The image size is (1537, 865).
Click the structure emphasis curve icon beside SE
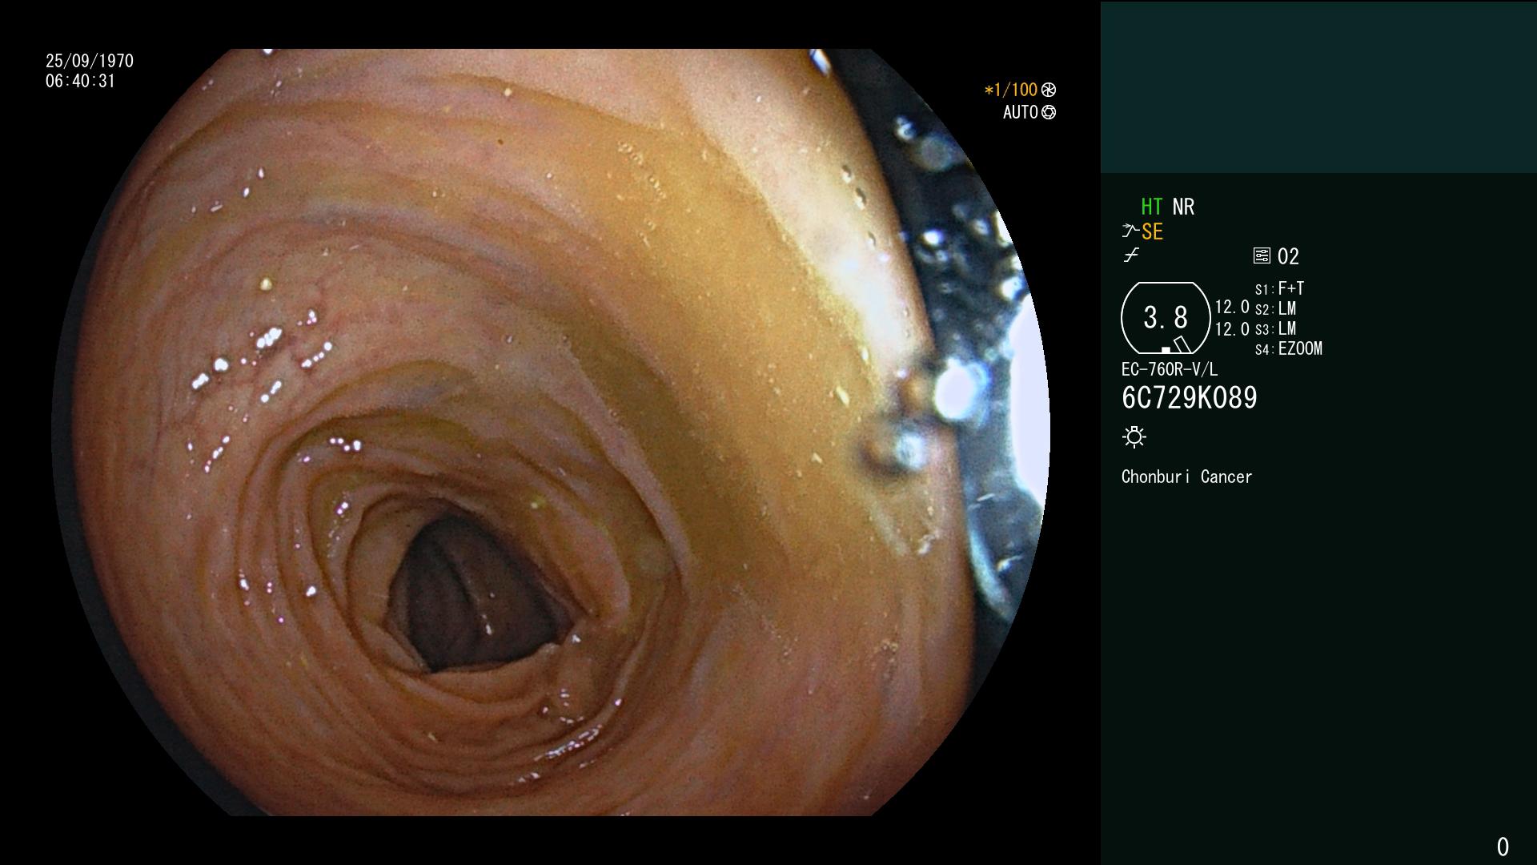1130,231
